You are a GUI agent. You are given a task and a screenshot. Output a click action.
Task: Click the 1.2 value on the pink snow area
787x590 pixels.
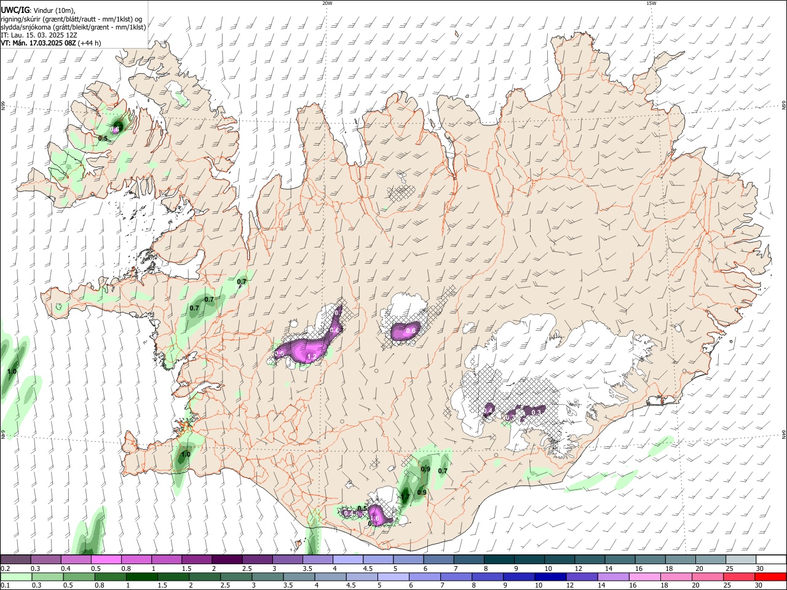click(311, 356)
